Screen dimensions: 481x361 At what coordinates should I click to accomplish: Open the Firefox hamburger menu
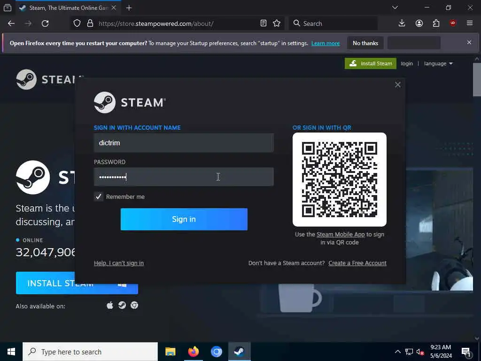pyautogui.click(x=470, y=24)
